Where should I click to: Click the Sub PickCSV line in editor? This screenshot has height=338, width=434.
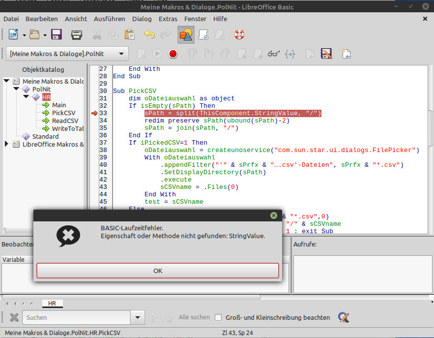[135, 91]
